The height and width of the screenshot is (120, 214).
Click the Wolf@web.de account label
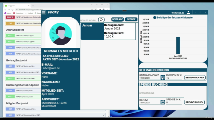tap(178, 13)
